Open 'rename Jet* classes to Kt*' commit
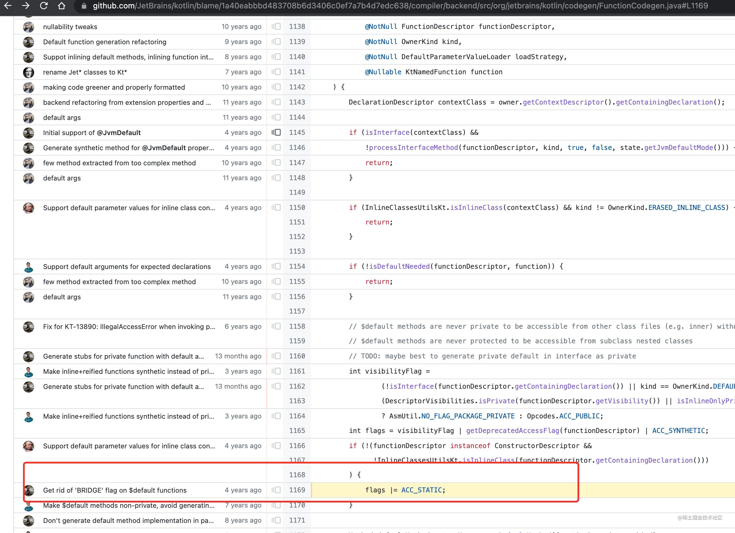This screenshot has width=735, height=533. tap(85, 72)
